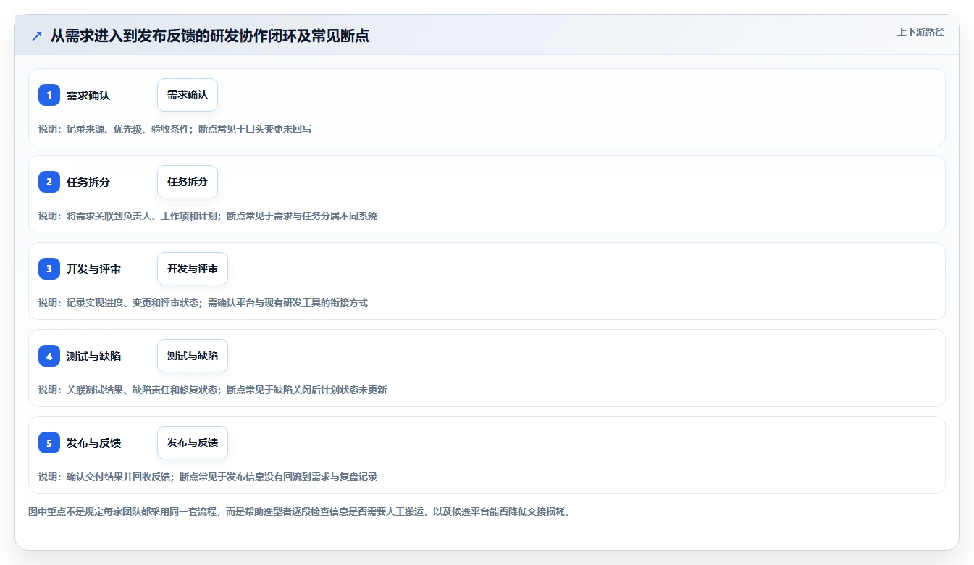974x565 pixels.
Task: Select the 测试与缺陷 step title next to badge 4
Action: 93,356
